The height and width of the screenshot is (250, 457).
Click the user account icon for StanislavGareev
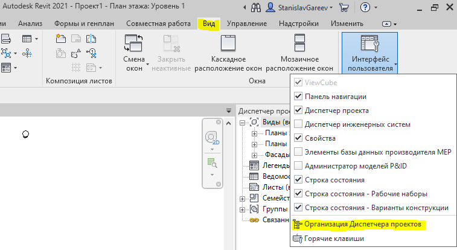pyautogui.click(x=270, y=8)
